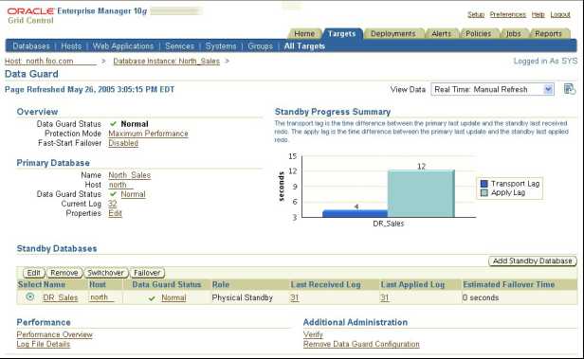Click the Failover button
Screen dimensions: 584x359
pos(147,273)
